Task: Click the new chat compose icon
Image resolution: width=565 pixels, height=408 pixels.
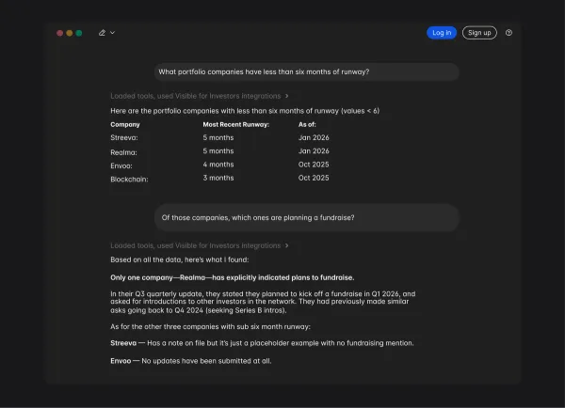Action: click(x=102, y=33)
